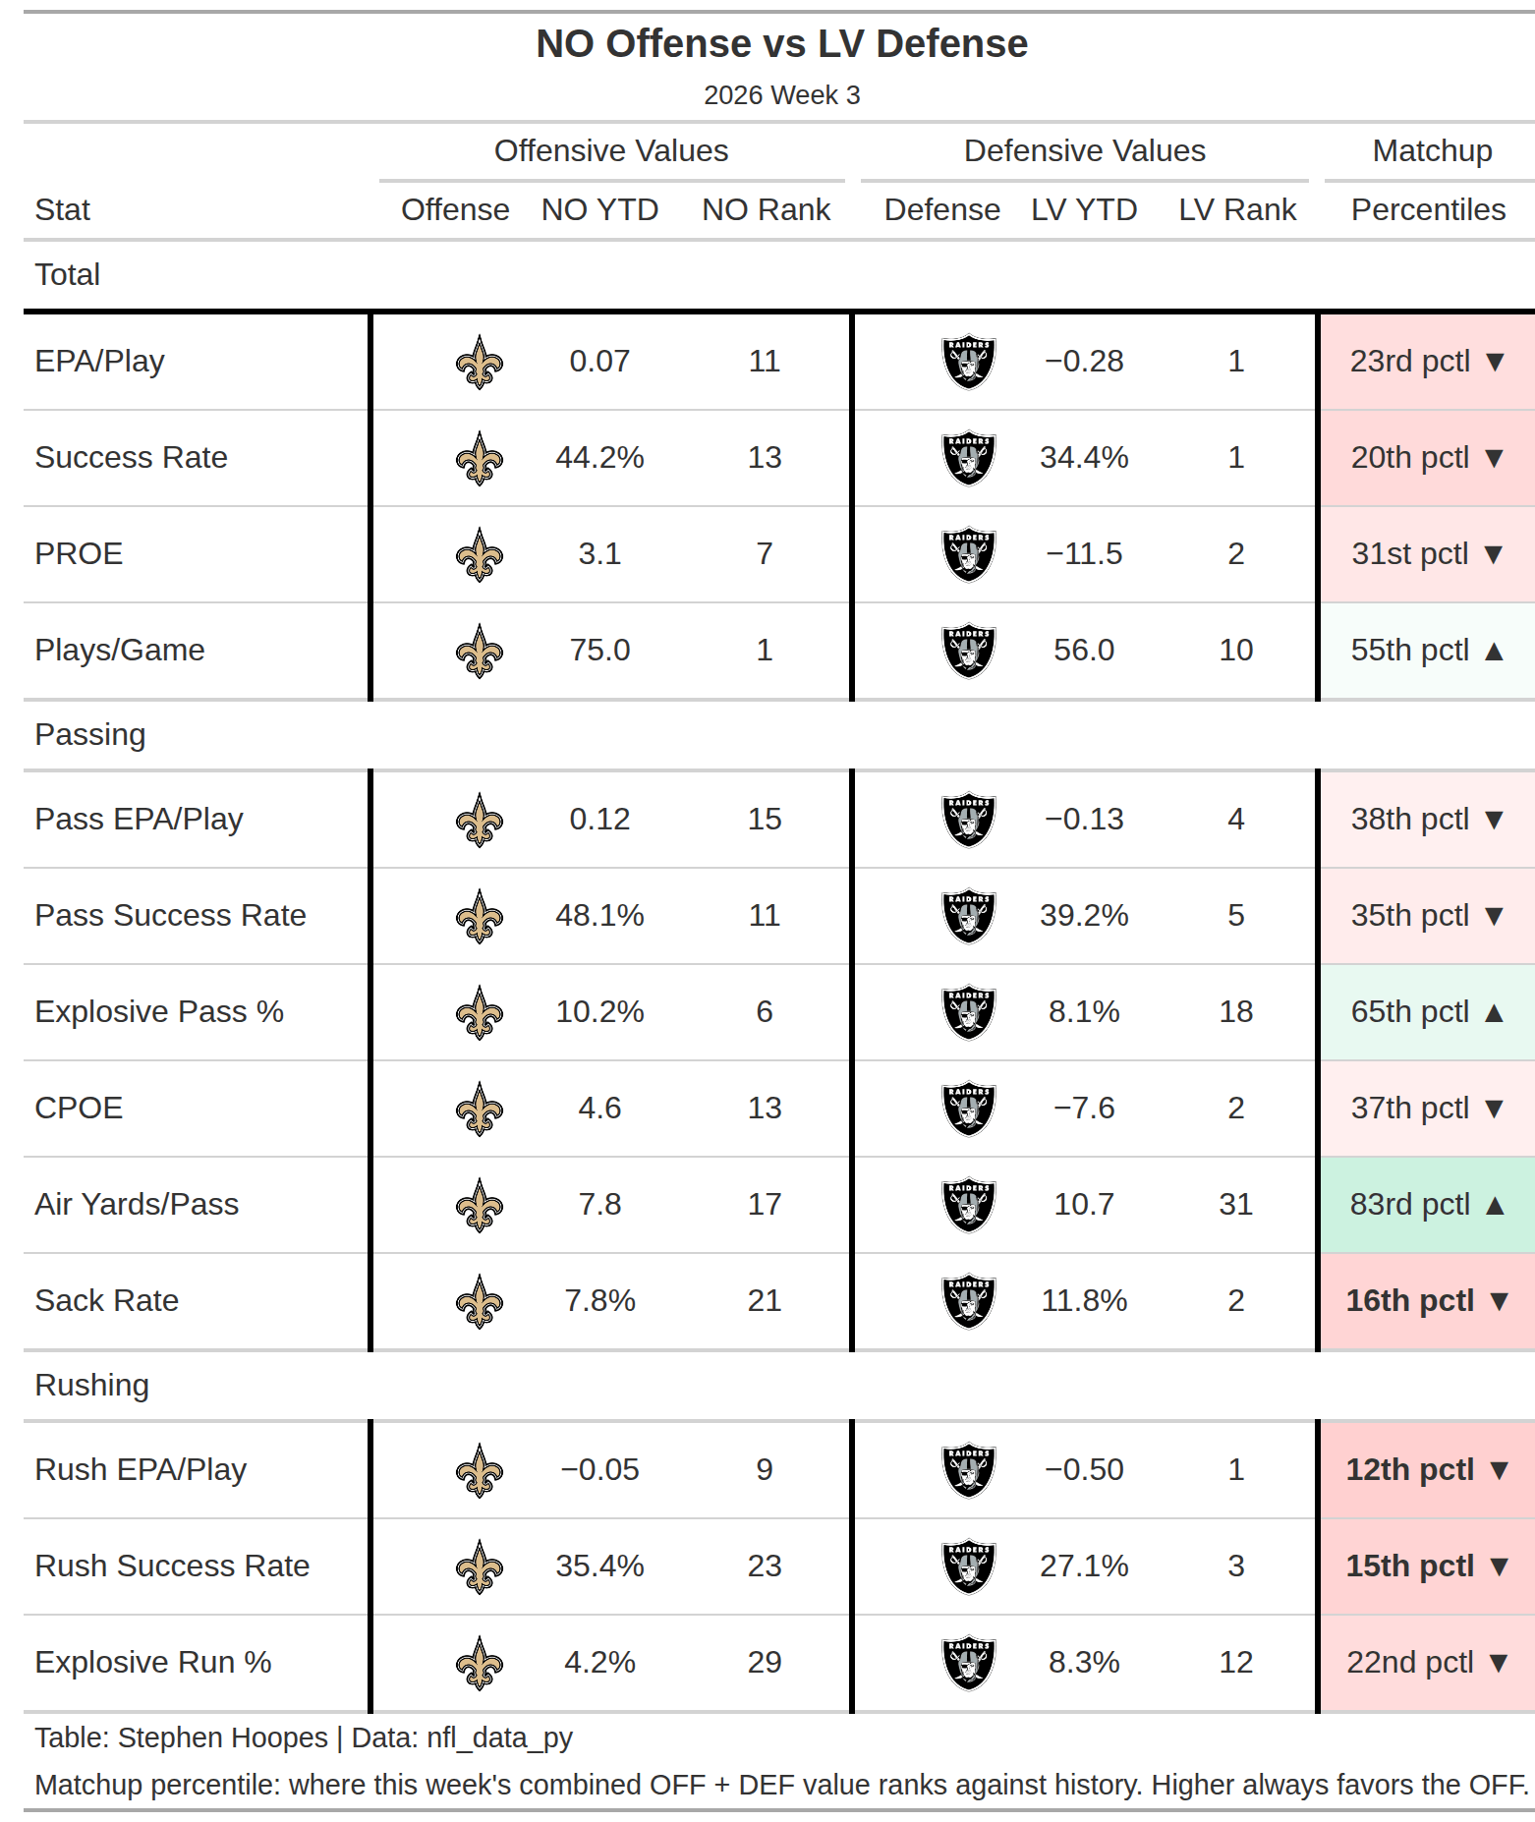Click the Raiders logo in Rush EPA/Play row
The height and width of the screenshot is (1822, 1535).
969,1470
